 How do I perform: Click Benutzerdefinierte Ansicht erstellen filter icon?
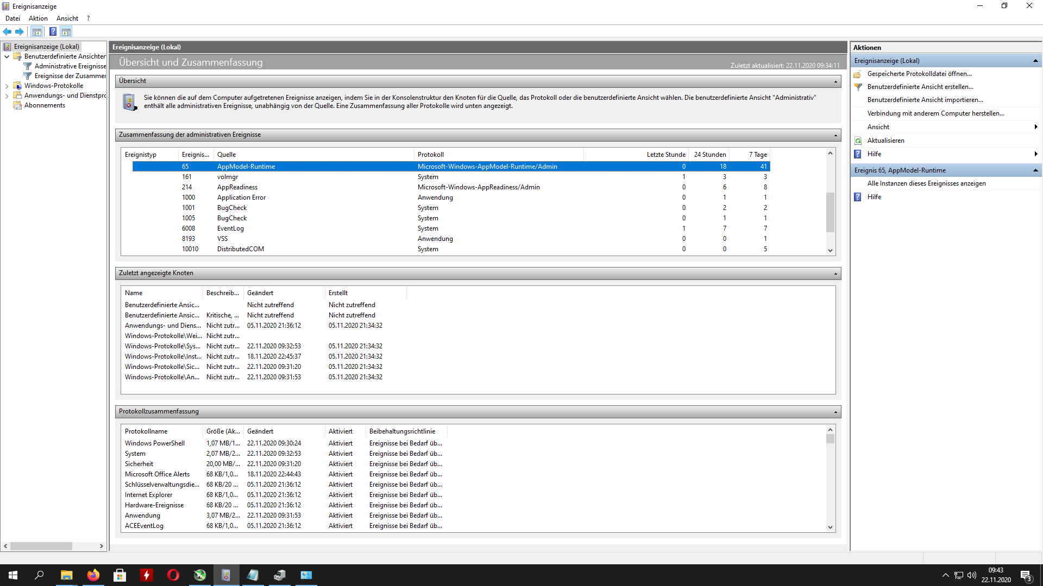coord(858,87)
